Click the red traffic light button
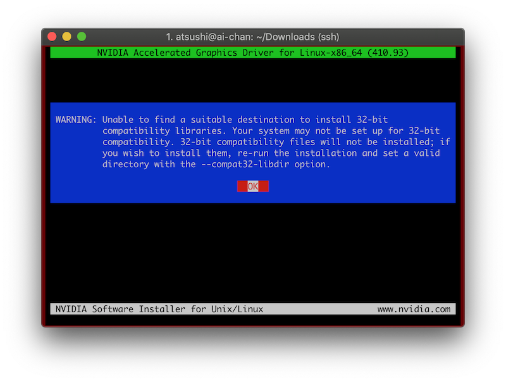The height and width of the screenshot is (382, 506). pos(51,37)
